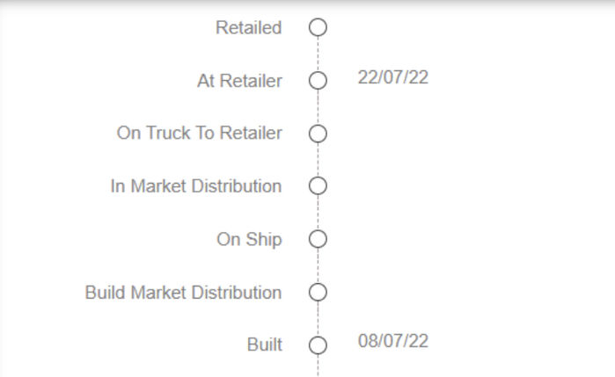Screen dimensions: 615x377
Task: Click the On Truck To Retailer circle
Action: coord(318,134)
